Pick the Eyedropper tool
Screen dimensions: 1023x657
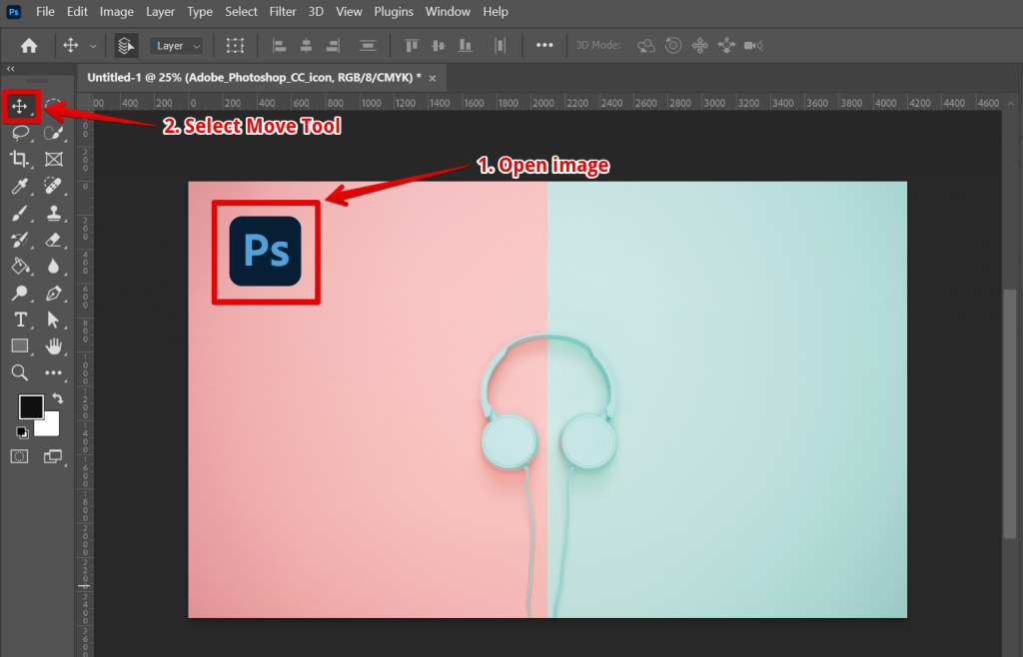tap(20, 186)
